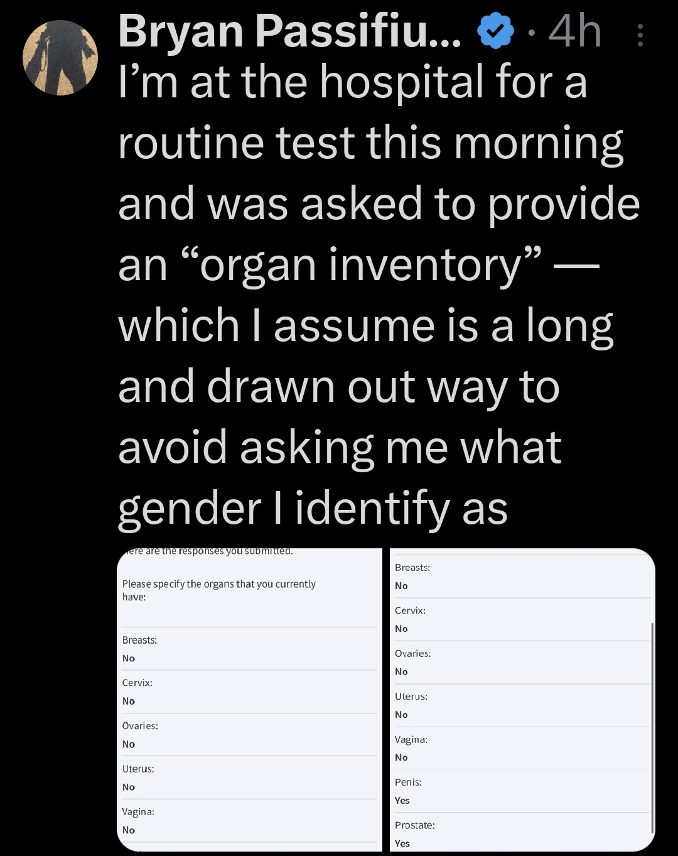
Task: Open the three-dot more options menu
Action: pos(640,35)
